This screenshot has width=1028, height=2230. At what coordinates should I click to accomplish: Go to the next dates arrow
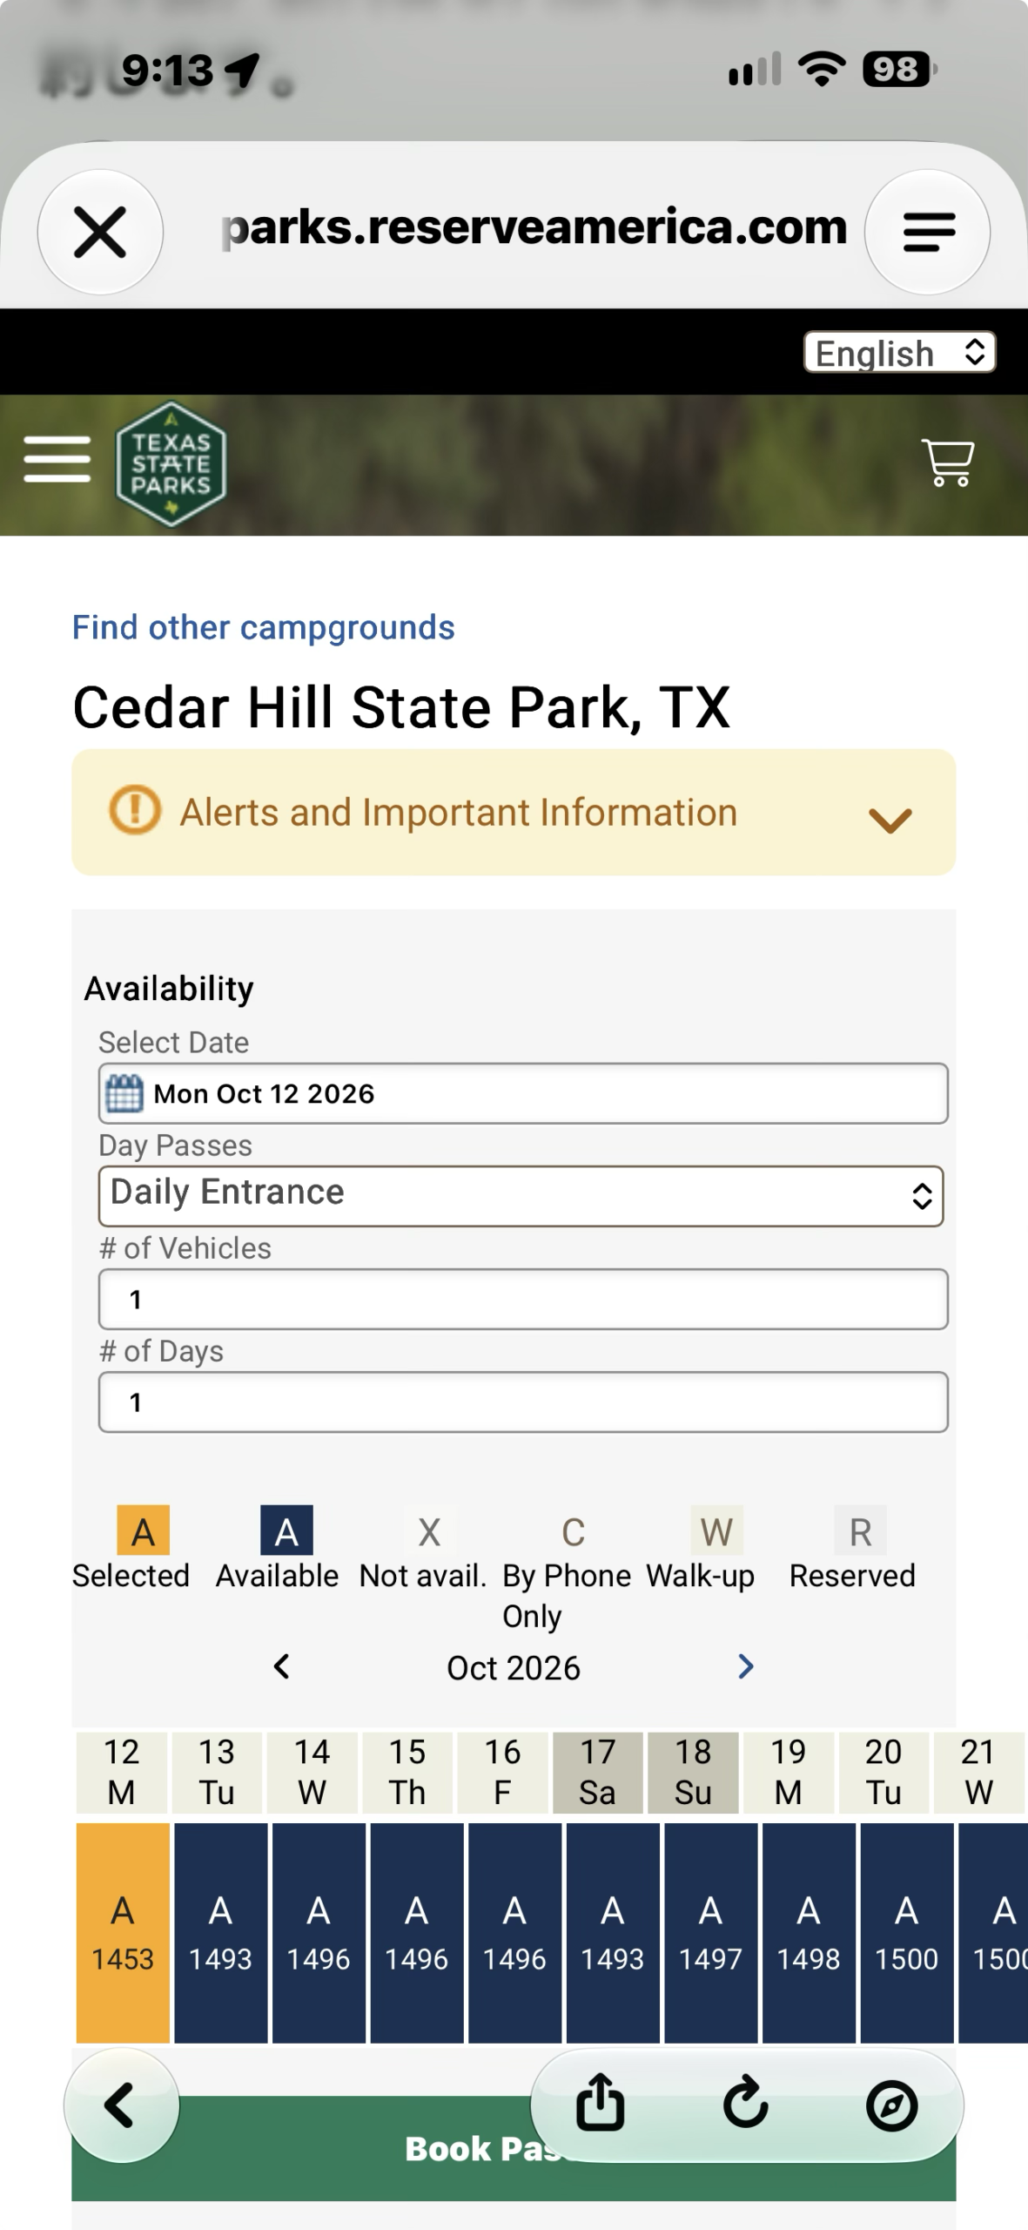coord(745,1666)
